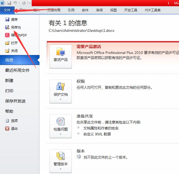Click the 管理版本 magnifier documents icon
The width and height of the screenshot is (179, 174).
pos(60,156)
